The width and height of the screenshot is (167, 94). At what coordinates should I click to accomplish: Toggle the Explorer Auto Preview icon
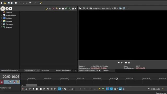coord(66,9)
